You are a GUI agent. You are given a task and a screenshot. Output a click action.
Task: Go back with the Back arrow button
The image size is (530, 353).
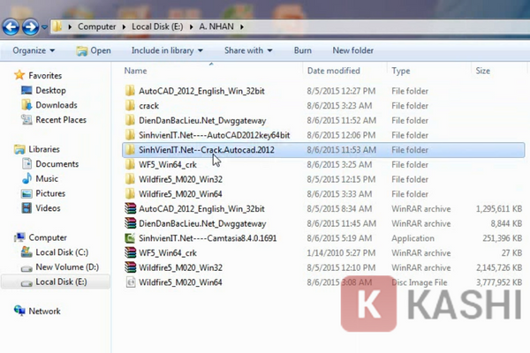pos(11,26)
